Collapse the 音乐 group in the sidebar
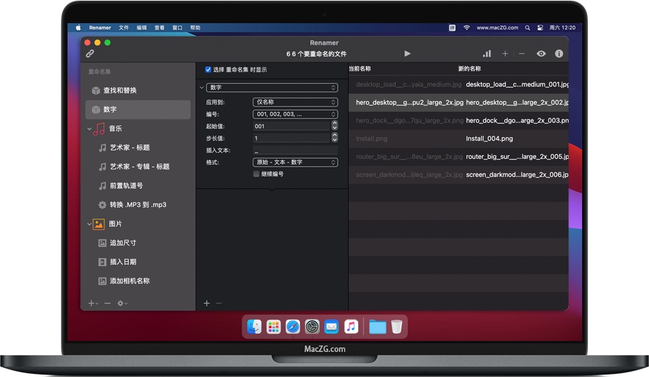Screen dimensions: 649x377 89,129
